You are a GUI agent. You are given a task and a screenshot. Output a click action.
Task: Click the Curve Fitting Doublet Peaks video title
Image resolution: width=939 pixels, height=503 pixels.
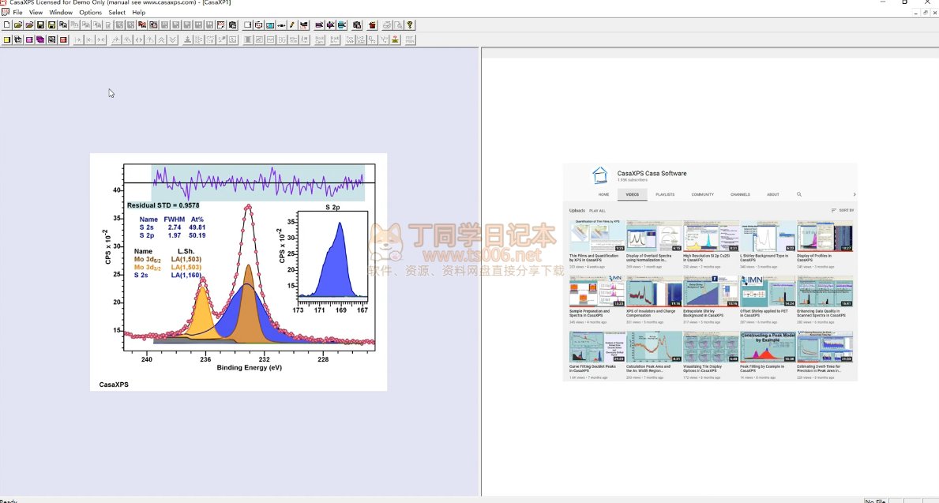[593, 368]
